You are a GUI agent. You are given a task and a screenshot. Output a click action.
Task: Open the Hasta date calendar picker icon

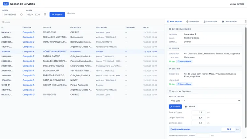[45, 15]
